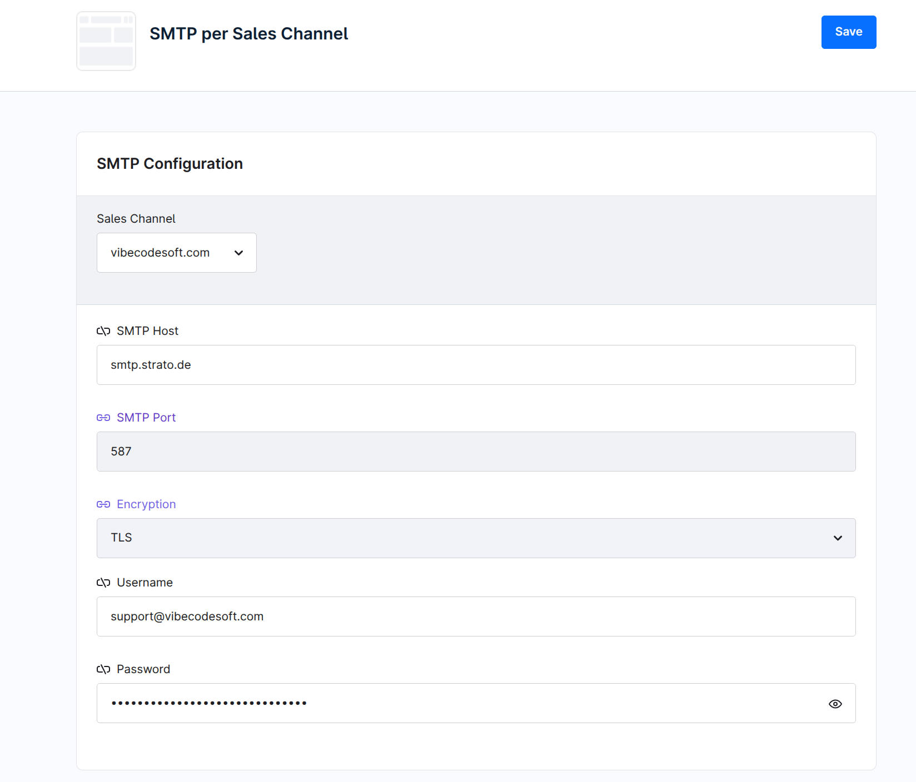
Task: Select the masked Password input field
Action: click(x=461, y=703)
